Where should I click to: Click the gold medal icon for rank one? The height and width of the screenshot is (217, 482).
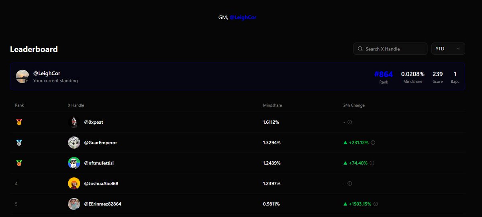pyautogui.click(x=18, y=122)
